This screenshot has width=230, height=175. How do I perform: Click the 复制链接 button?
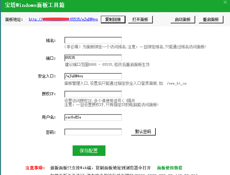113,19
